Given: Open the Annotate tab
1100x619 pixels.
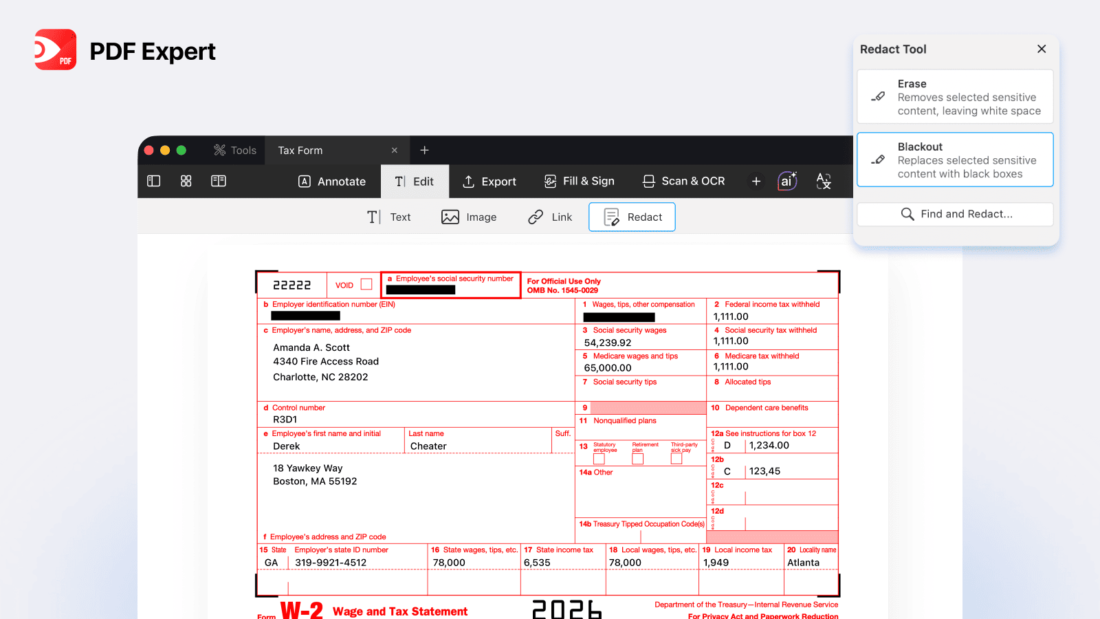Looking at the screenshot, I should point(332,182).
